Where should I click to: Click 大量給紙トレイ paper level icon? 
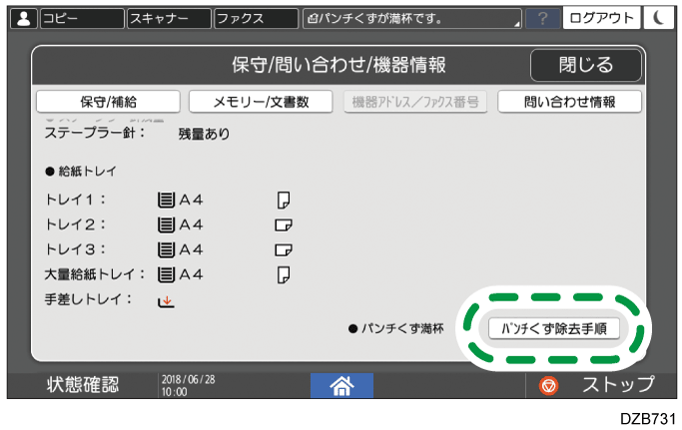[x=166, y=274]
